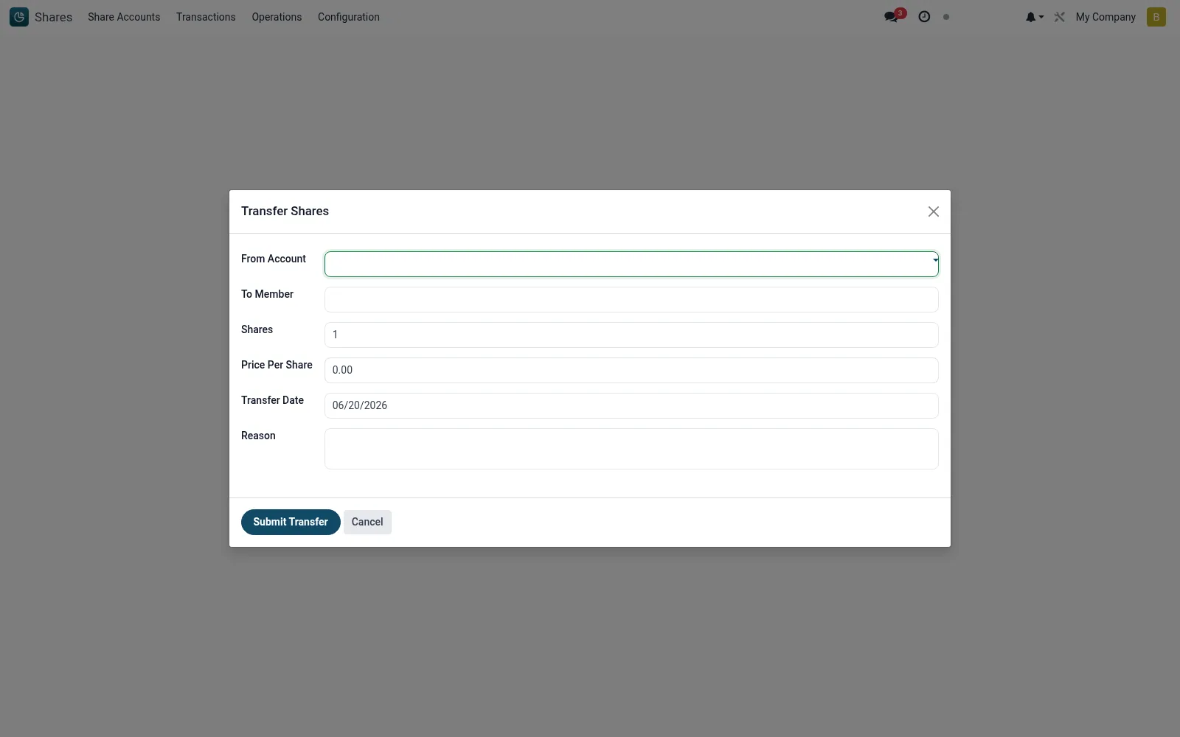The height and width of the screenshot is (737, 1180).
Task: Click the Reason label
Action: 258,436
